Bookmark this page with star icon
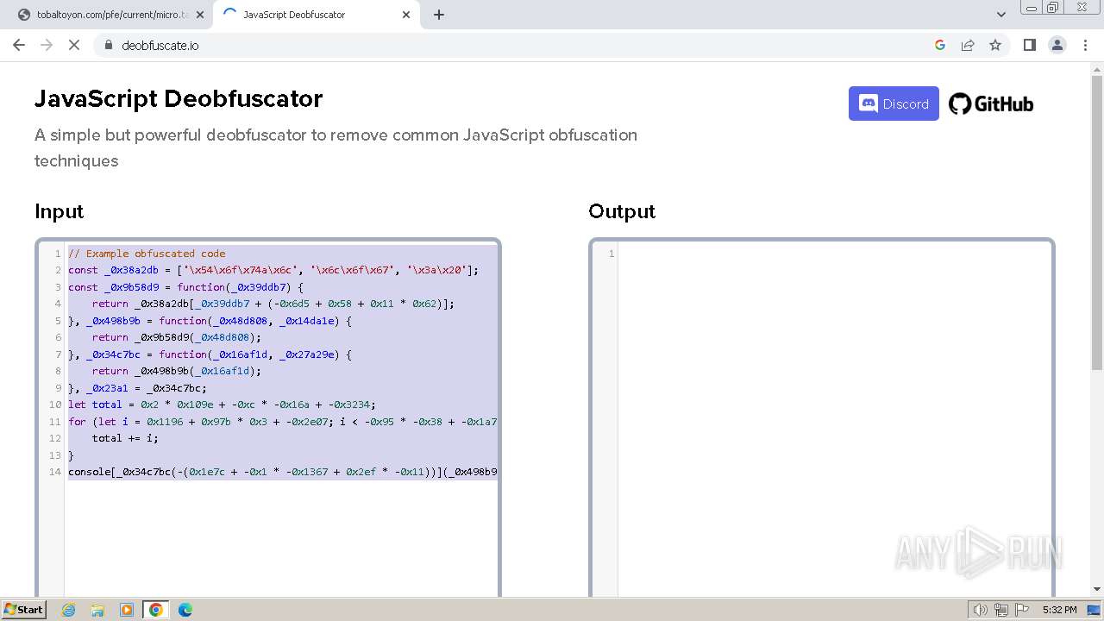 [995, 45]
